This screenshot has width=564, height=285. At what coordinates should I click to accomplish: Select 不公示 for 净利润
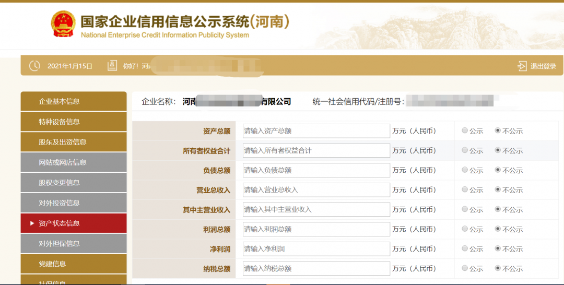pos(498,248)
